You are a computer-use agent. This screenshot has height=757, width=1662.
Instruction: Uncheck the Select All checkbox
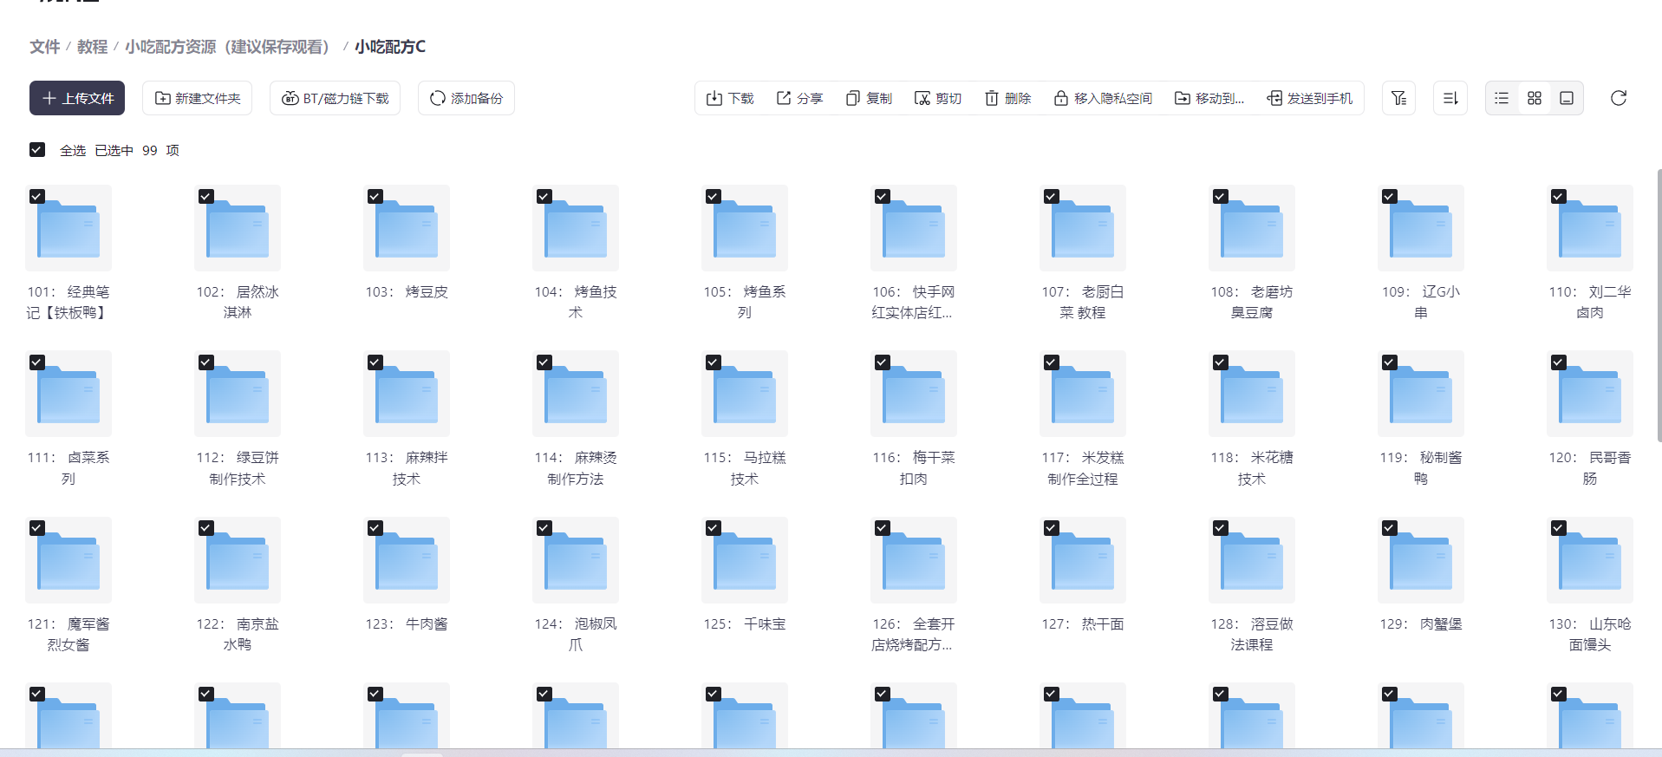(37, 150)
